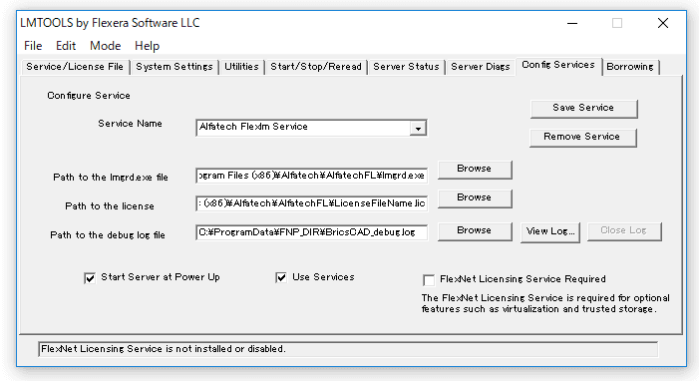Select the Config Services tab
The image size is (699, 381).
pos(558,65)
